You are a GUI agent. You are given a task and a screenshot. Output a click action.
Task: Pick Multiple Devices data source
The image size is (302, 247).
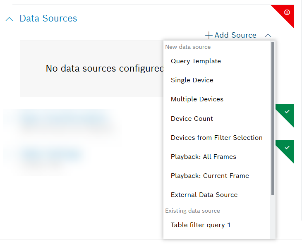(x=197, y=99)
